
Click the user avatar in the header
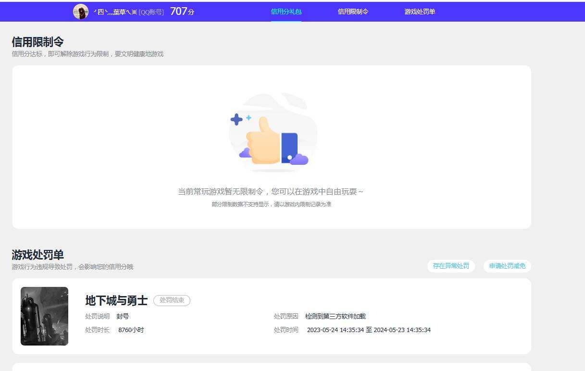click(x=81, y=12)
